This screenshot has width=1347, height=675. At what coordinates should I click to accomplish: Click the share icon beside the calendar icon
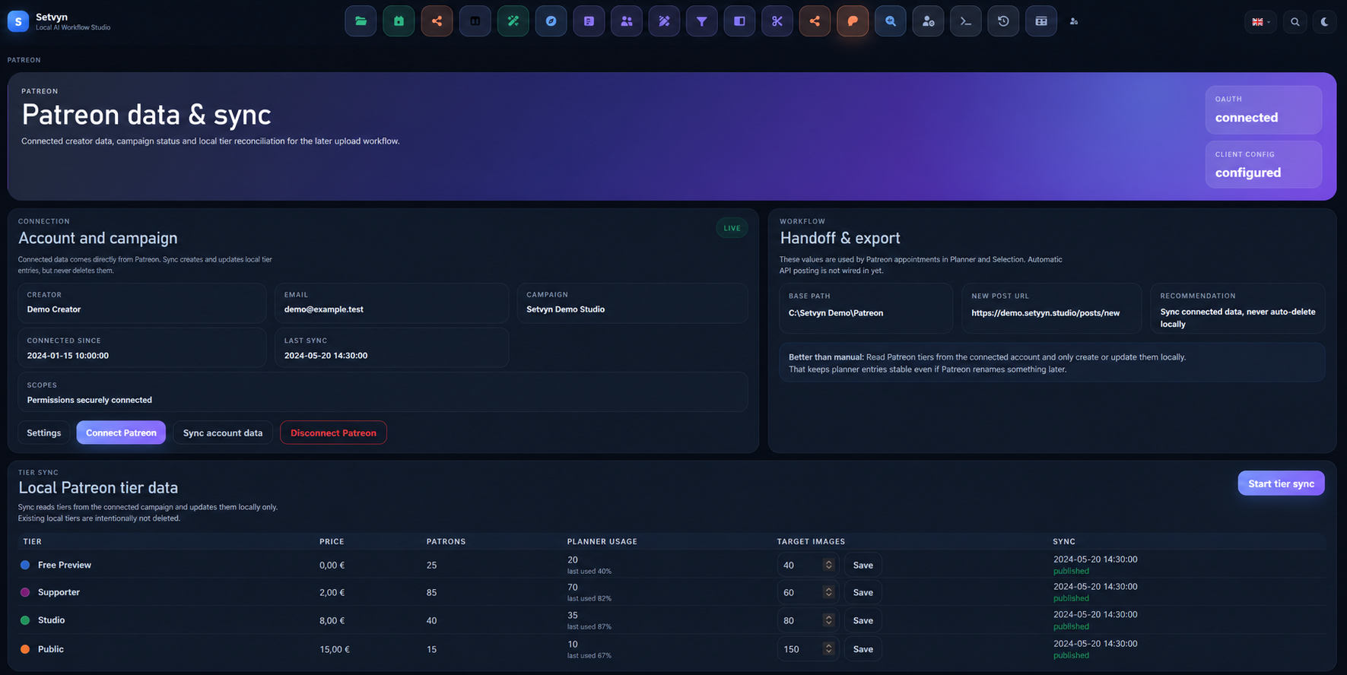pos(437,21)
